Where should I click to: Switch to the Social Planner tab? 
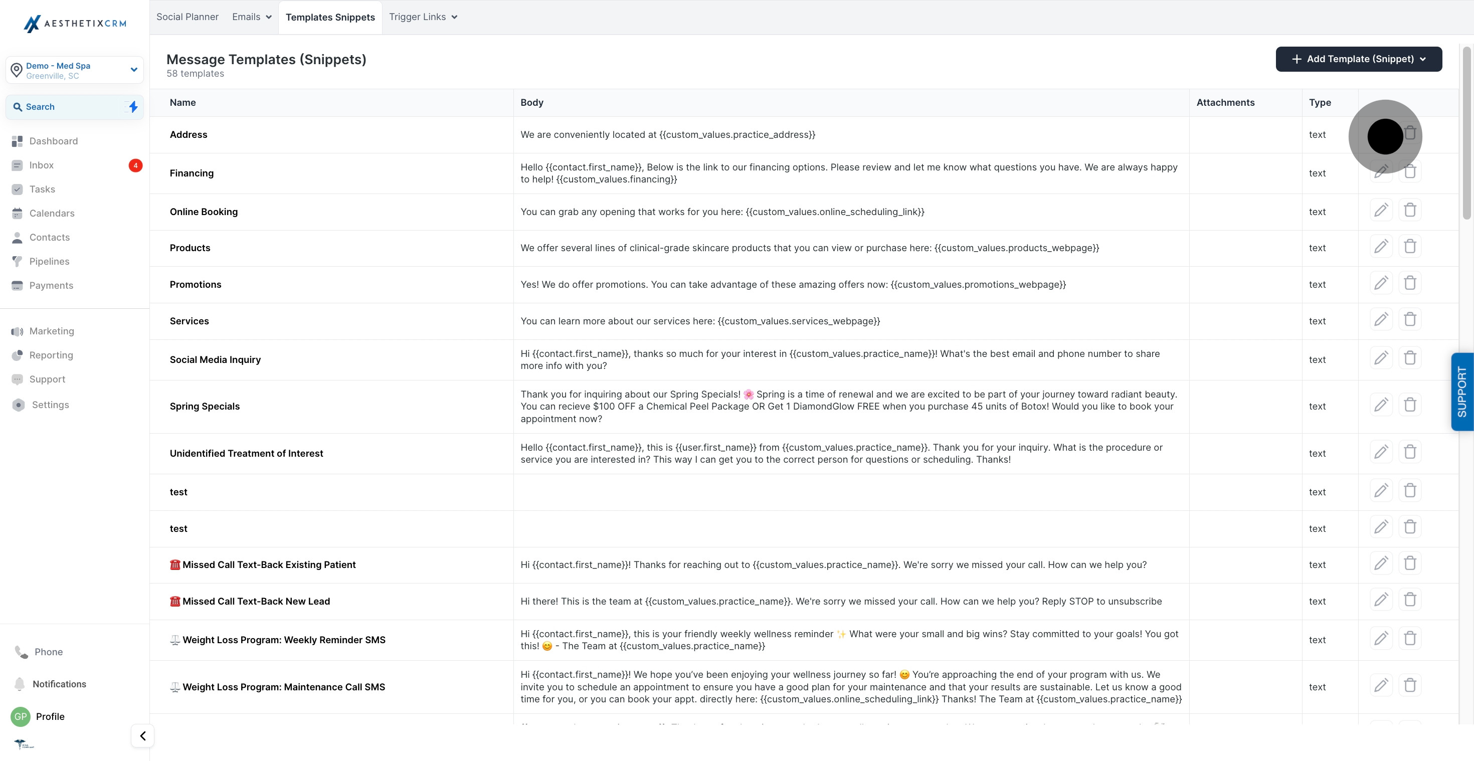pos(187,17)
